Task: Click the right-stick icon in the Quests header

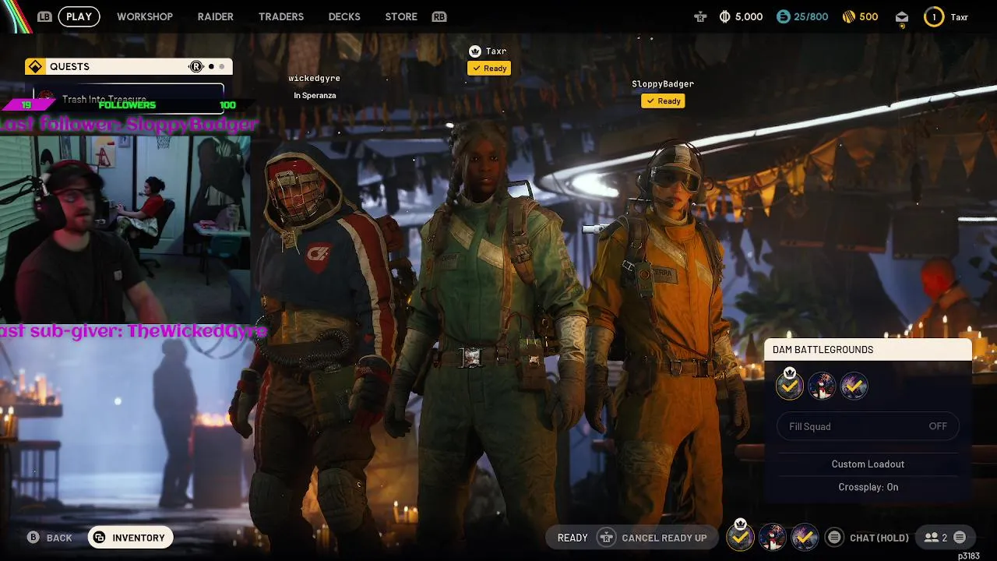Action: click(196, 66)
